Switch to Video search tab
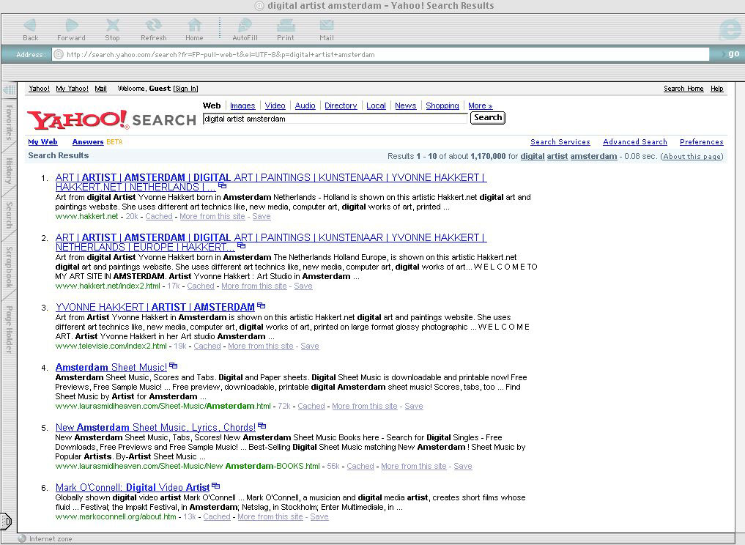This screenshot has height=545, width=745. [275, 106]
